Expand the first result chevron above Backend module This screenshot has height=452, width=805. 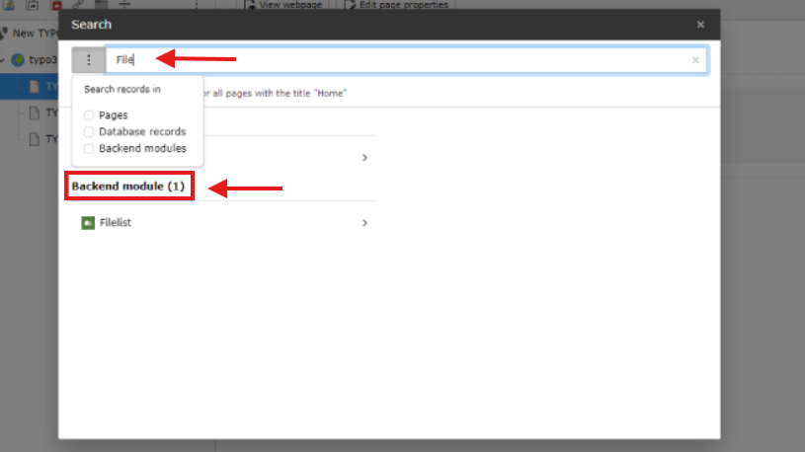pos(364,158)
